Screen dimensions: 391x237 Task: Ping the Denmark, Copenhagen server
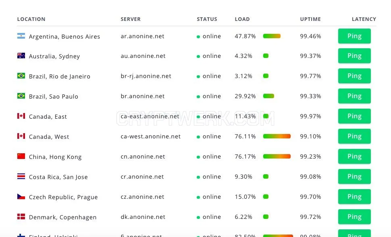point(354,217)
